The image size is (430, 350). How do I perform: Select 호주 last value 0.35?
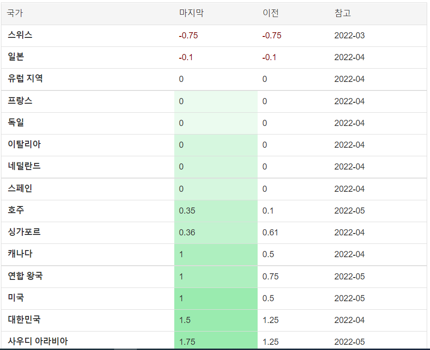point(187,211)
